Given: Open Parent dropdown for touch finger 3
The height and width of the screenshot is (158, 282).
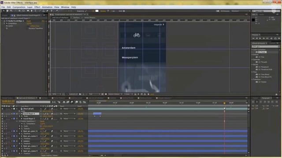Looking at the screenshot, I should pyautogui.click(x=69, y=118).
